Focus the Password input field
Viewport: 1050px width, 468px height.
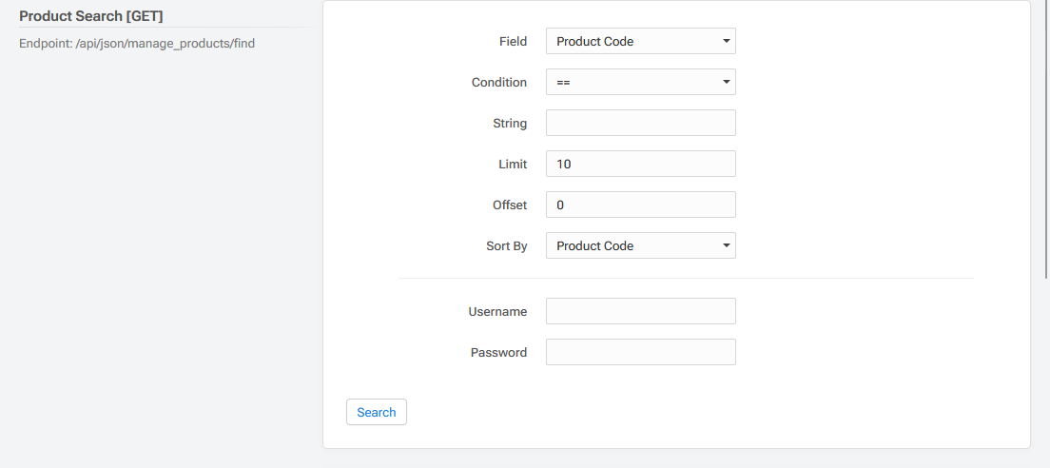click(x=641, y=352)
